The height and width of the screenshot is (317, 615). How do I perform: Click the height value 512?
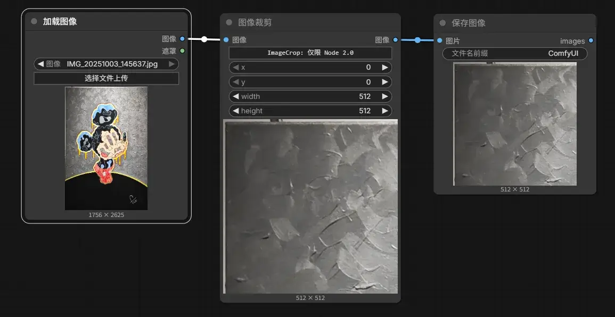pos(365,111)
